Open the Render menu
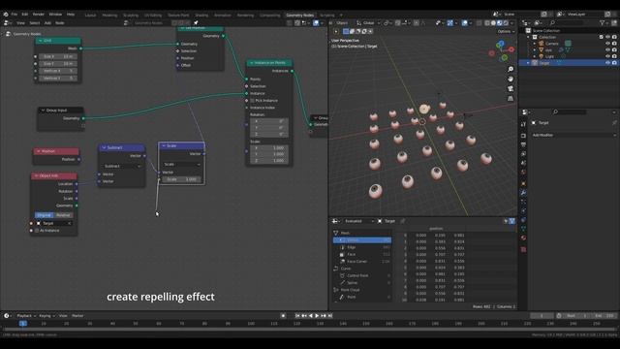The height and width of the screenshot is (349, 620). point(39,15)
